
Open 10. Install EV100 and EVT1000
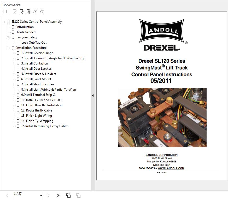coord(41,100)
